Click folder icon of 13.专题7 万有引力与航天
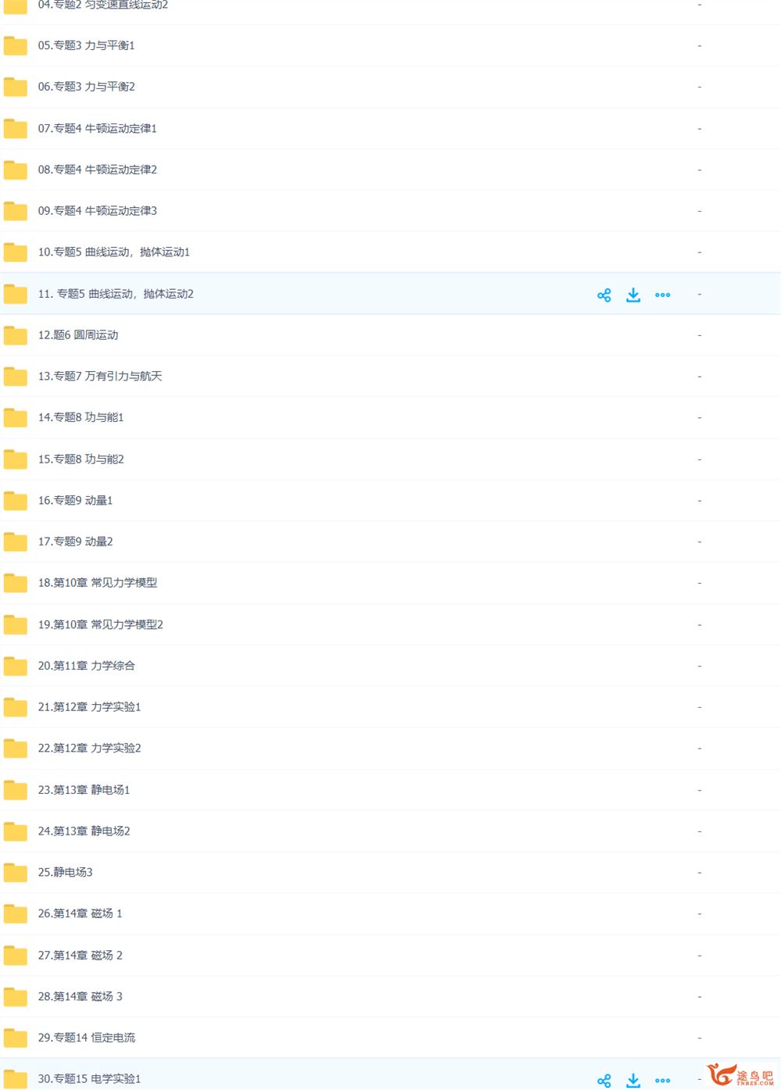The image size is (781, 1090). tap(16, 377)
